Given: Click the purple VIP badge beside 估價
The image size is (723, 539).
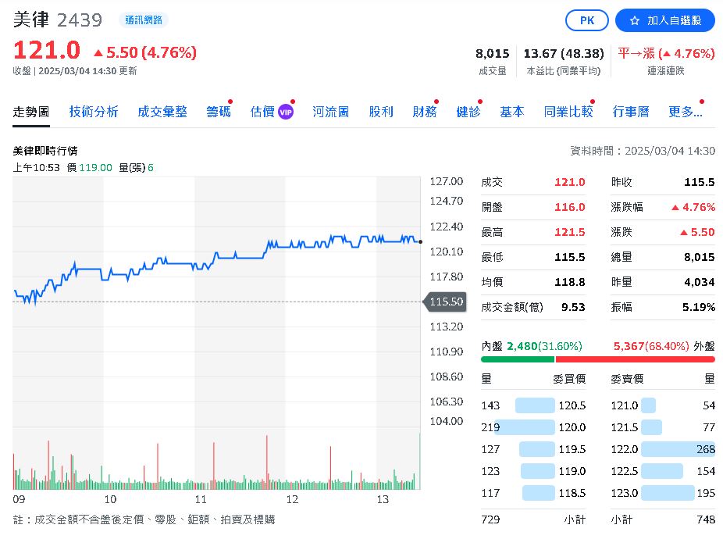Looking at the screenshot, I should (x=286, y=112).
